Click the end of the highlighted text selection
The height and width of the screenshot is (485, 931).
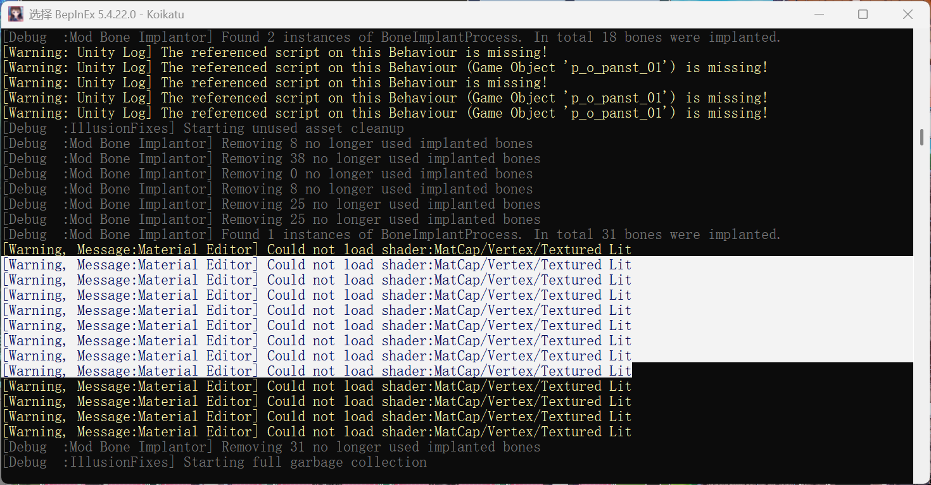coord(631,371)
